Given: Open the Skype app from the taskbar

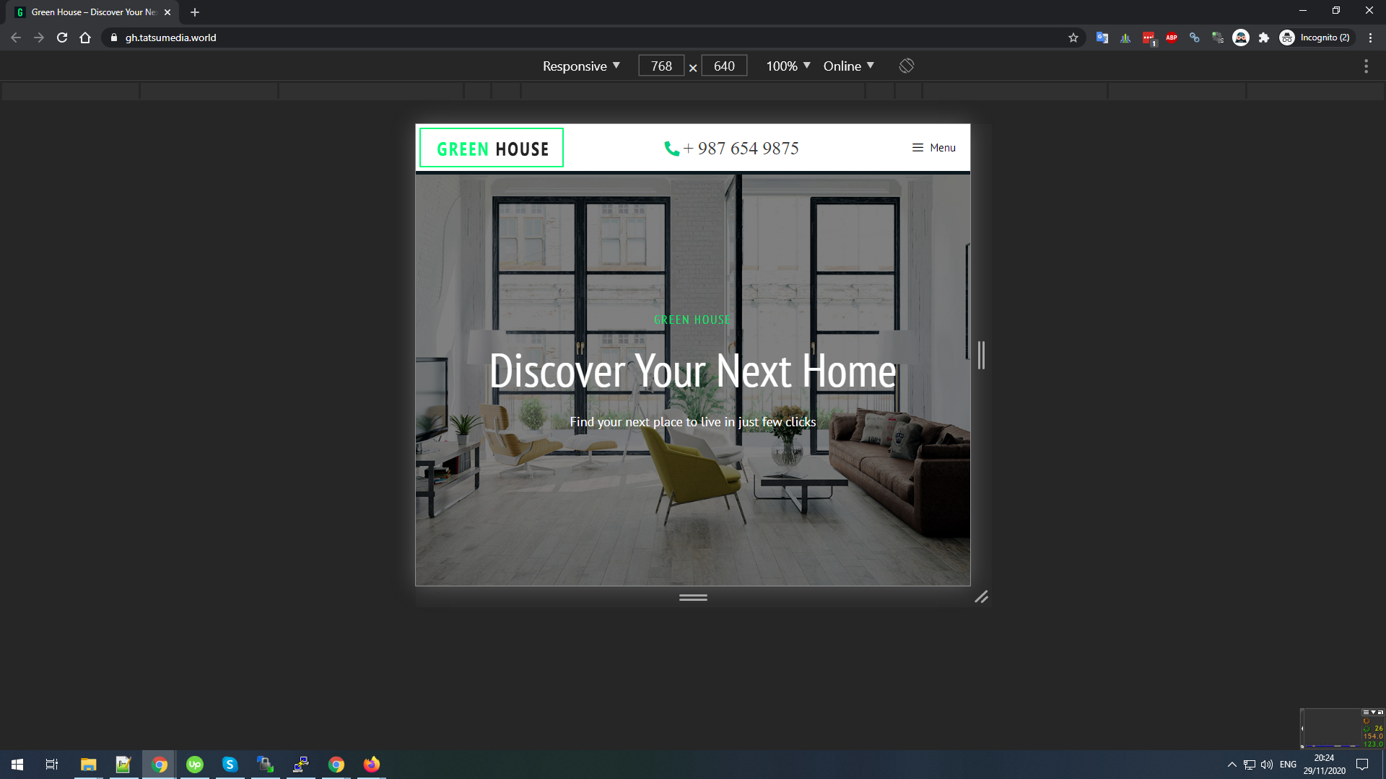Looking at the screenshot, I should pyautogui.click(x=230, y=764).
